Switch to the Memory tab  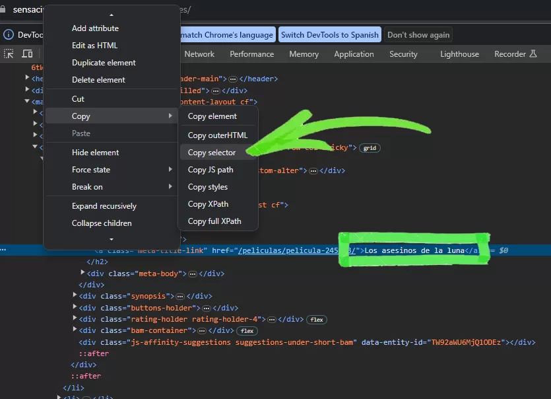304,54
